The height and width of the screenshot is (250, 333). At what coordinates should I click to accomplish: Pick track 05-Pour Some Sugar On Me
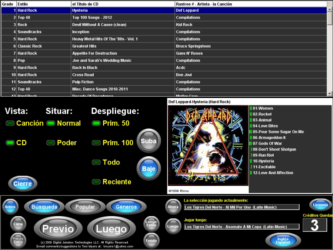(x=278, y=132)
